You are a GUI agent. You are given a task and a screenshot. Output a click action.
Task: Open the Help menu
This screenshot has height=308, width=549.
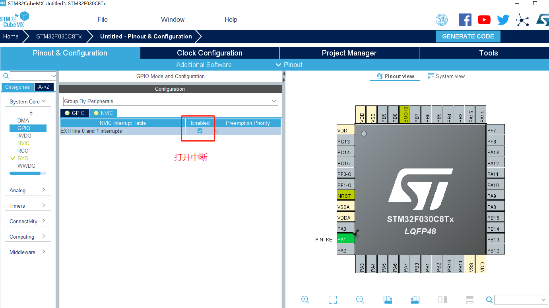pos(231,19)
